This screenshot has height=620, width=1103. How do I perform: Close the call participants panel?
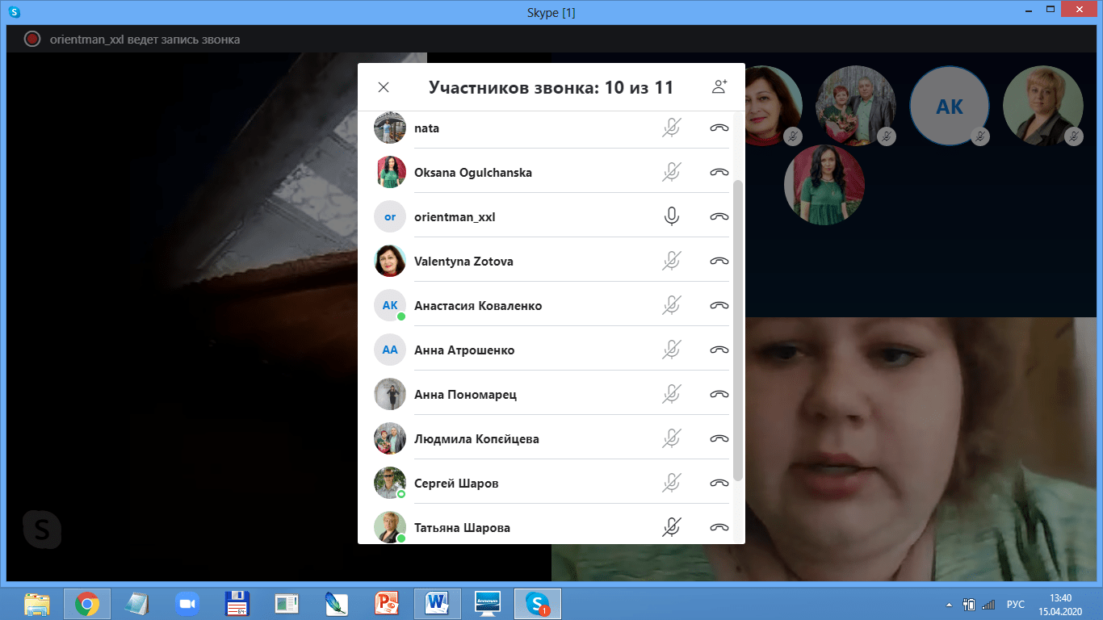pos(384,87)
